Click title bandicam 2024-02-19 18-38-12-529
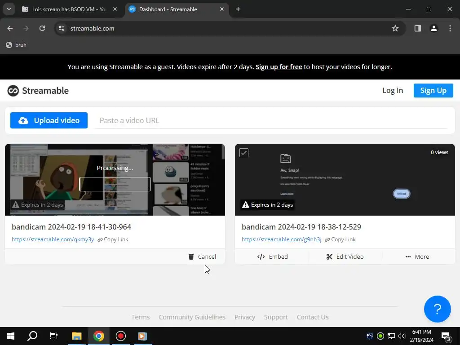The width and height of the screenshot is (460, 345). click(301, 227)
